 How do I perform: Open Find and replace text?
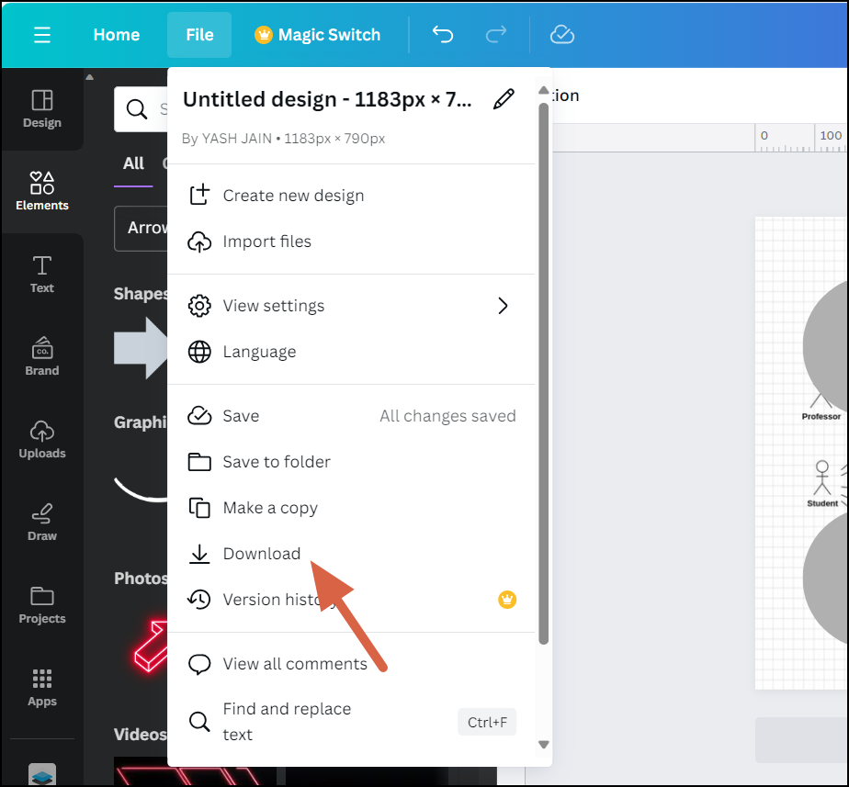287,721
